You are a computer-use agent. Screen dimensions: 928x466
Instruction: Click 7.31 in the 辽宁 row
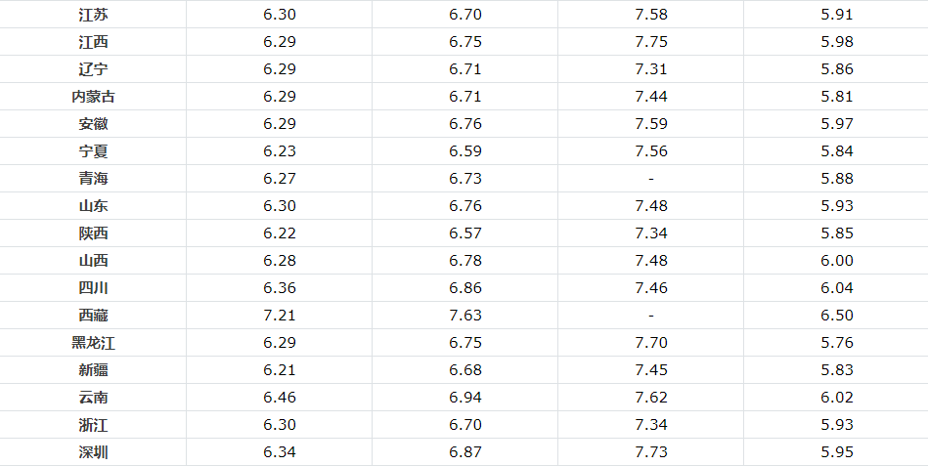tap(650, 69)
